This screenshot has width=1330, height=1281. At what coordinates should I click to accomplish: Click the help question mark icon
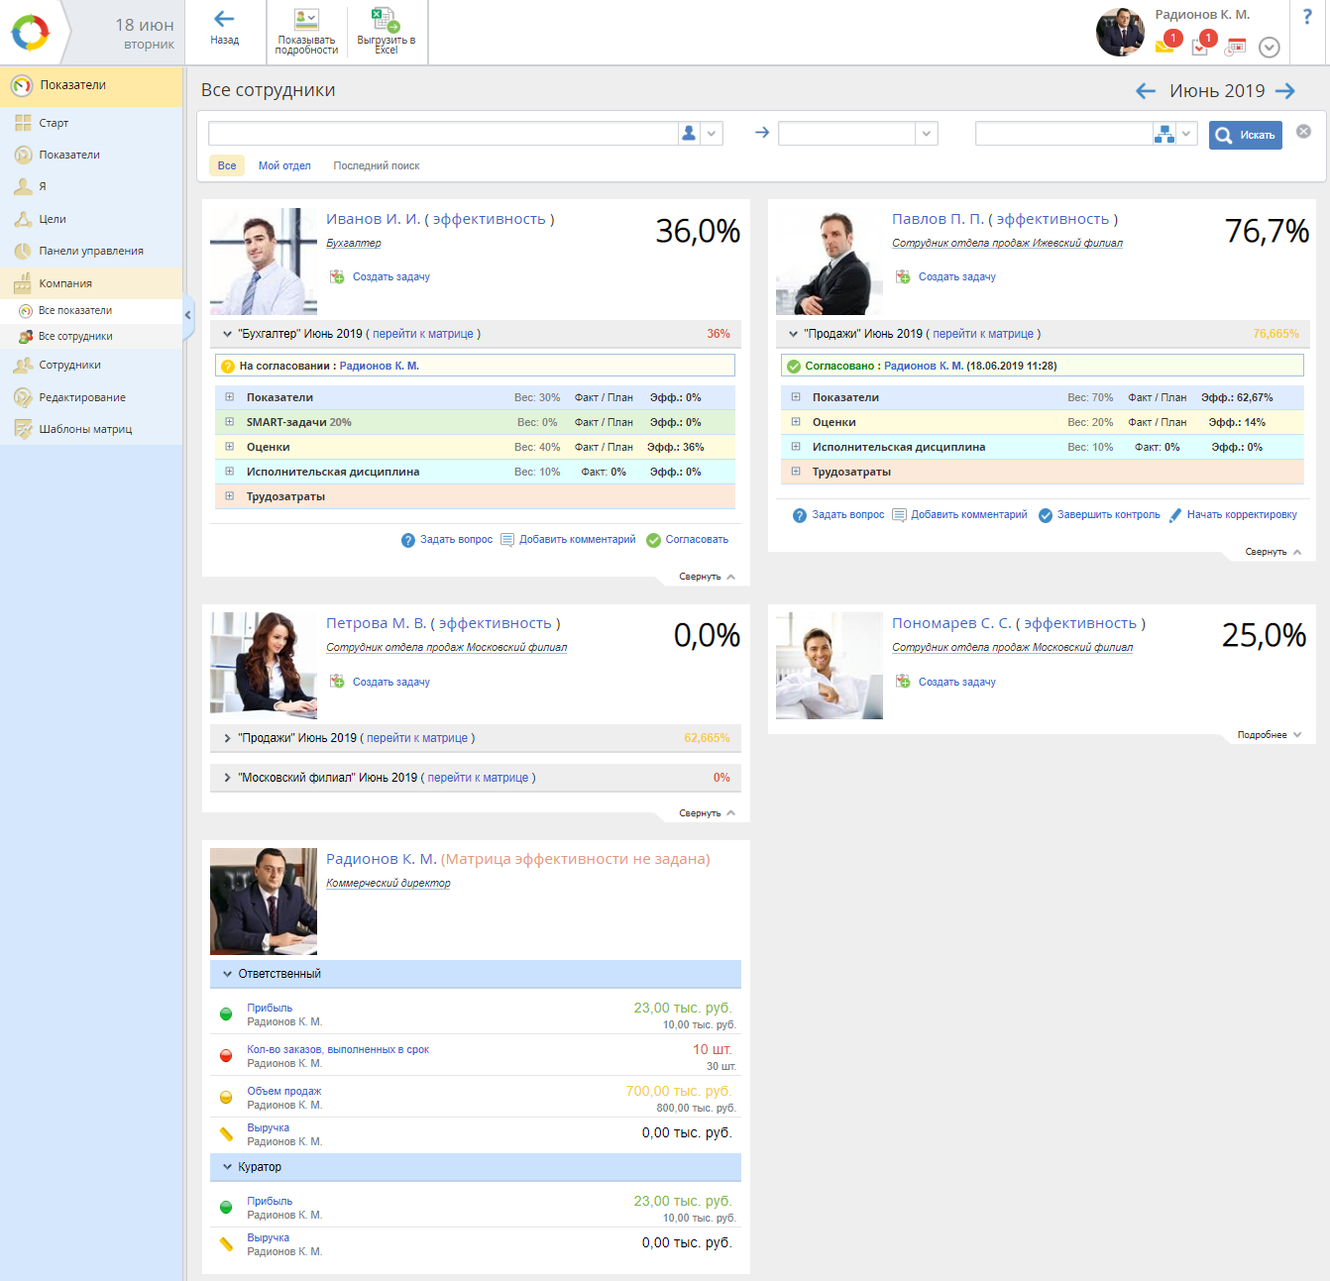click(x=1307, y=17)
